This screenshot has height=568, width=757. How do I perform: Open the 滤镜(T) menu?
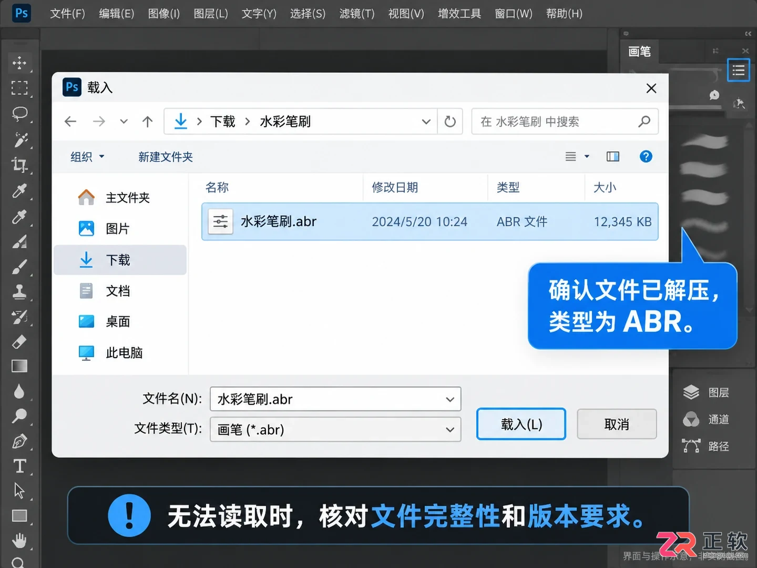[357, 14]
